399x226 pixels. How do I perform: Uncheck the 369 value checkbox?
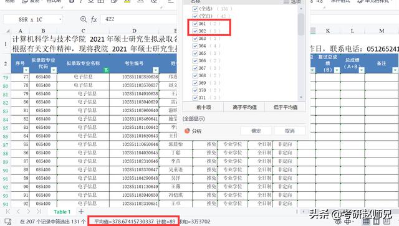click(195, 83)
